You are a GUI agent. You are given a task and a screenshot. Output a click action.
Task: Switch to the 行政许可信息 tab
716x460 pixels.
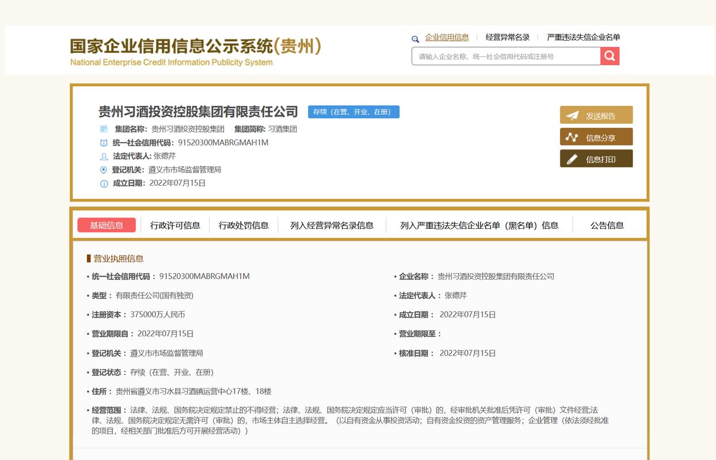[x=175, y=225]
